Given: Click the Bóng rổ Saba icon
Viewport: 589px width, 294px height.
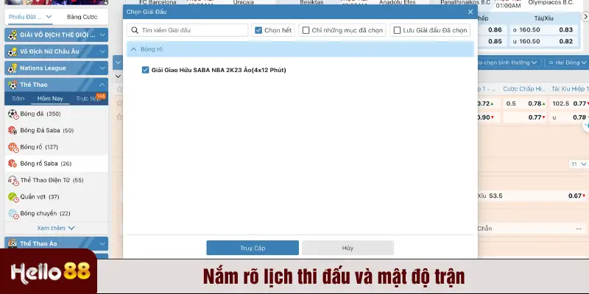Looking at the screenshot, I should pos(13,163).
